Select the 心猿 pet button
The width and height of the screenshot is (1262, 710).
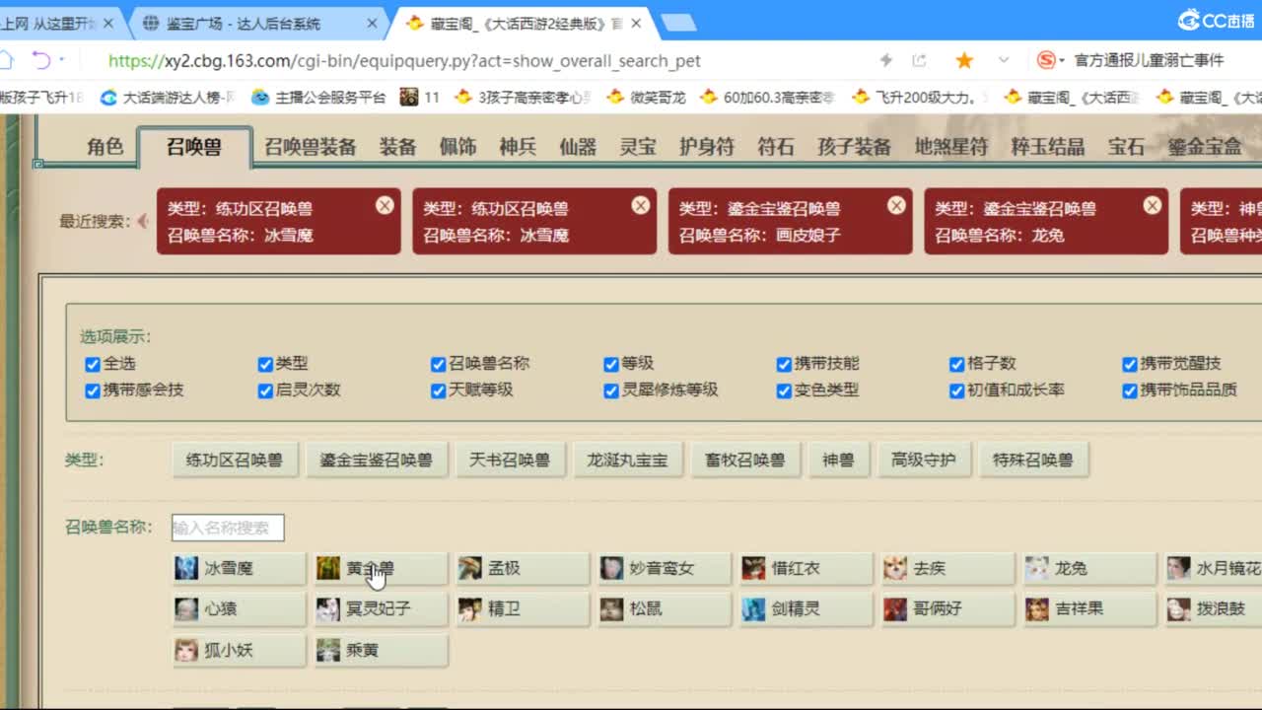coord(240,608)
